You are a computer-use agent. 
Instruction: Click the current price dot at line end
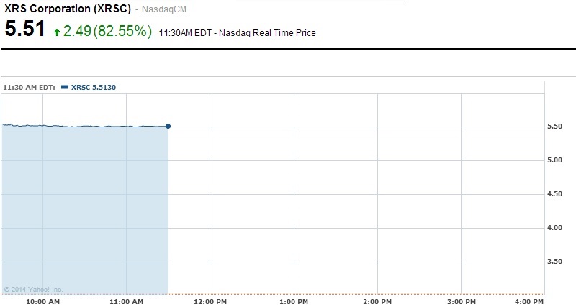point(168,126)
